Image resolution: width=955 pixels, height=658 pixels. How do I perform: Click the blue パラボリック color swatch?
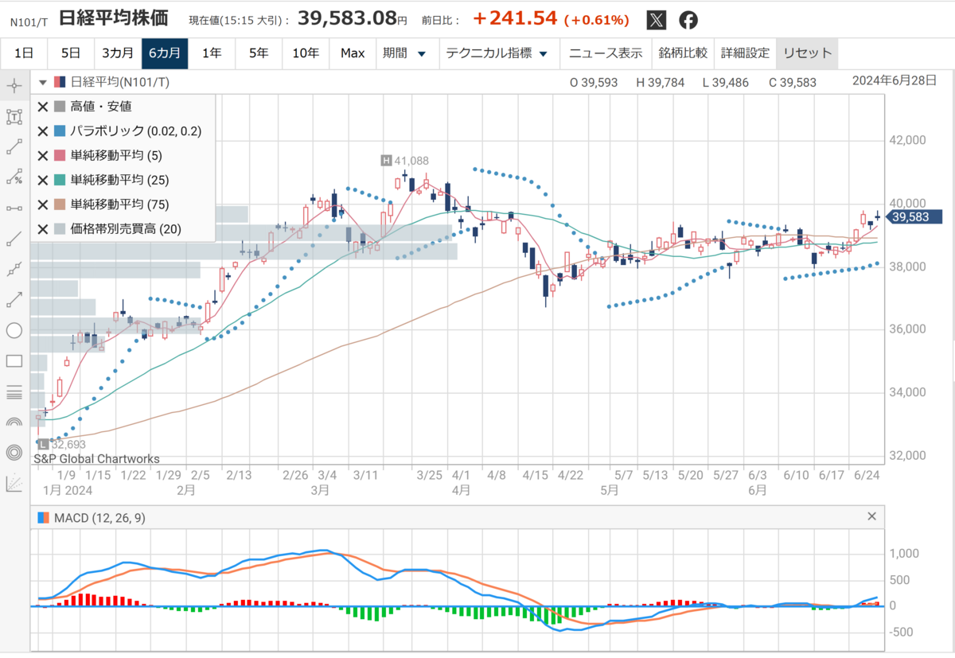60,130
